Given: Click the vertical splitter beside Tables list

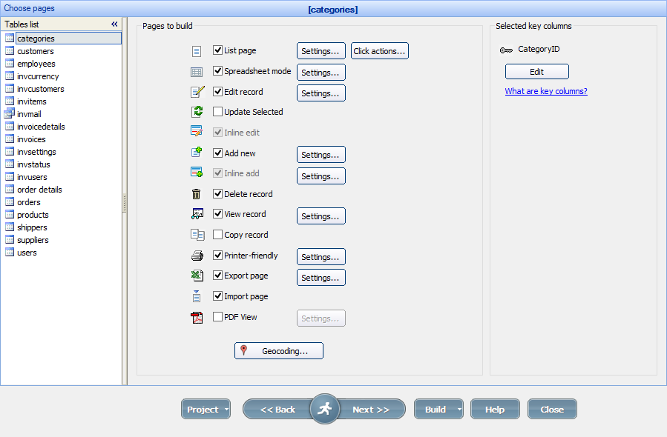Looking at the screenshot, I should [125, 201].
